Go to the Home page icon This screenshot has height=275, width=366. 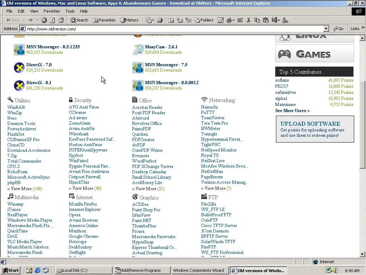61,20
